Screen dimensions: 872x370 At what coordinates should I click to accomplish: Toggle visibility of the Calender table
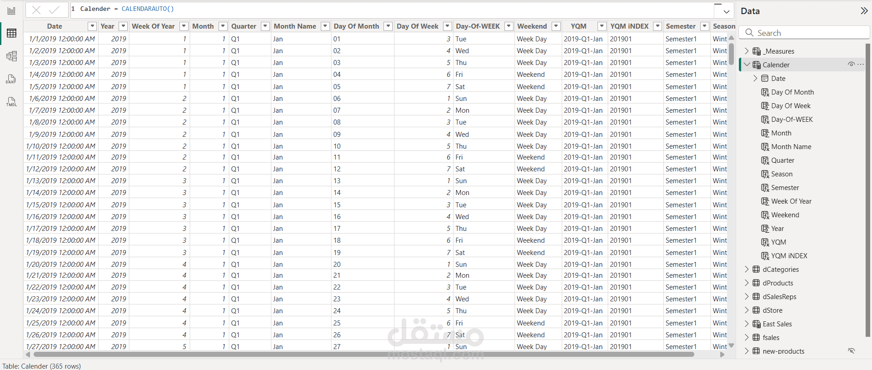pos(851,65)
